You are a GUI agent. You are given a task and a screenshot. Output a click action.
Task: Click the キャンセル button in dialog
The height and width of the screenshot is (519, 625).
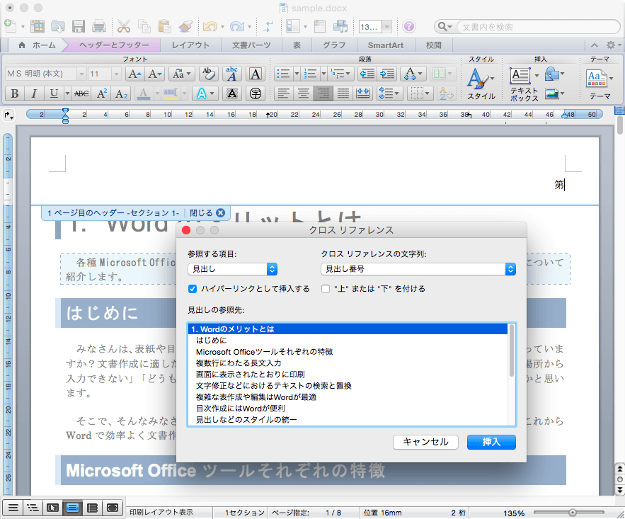click(x=425, y=442)
